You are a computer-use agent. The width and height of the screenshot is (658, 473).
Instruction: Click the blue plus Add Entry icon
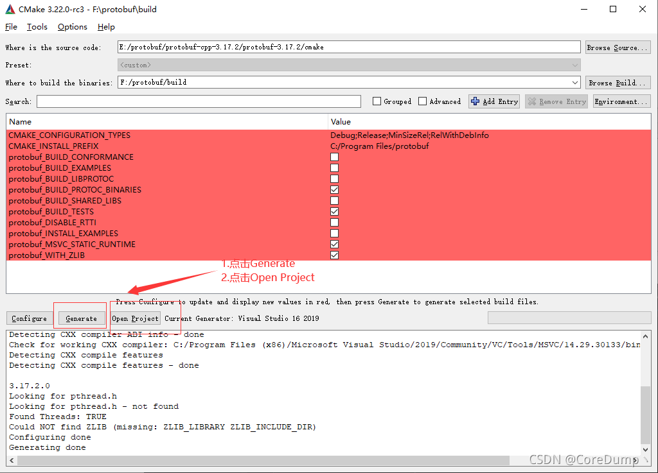pos(475,101)
